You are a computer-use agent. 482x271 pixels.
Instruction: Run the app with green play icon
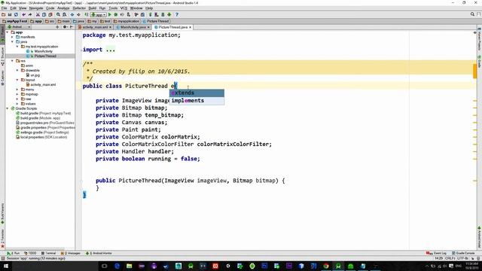110,14
